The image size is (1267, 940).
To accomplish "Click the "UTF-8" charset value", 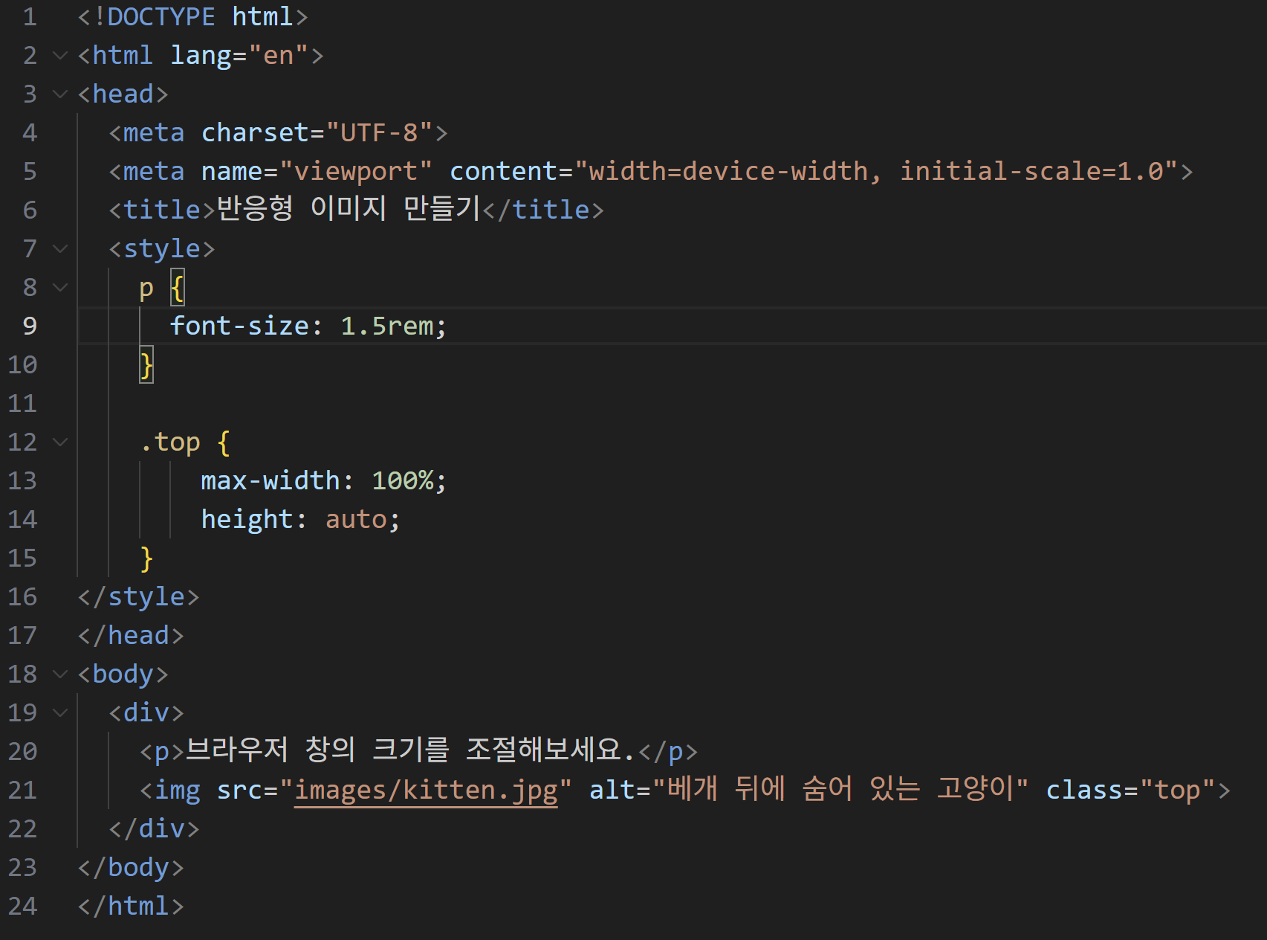I will (x=379, y=132).
